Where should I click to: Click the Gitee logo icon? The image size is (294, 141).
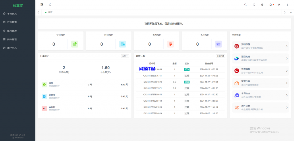(237, 46)
